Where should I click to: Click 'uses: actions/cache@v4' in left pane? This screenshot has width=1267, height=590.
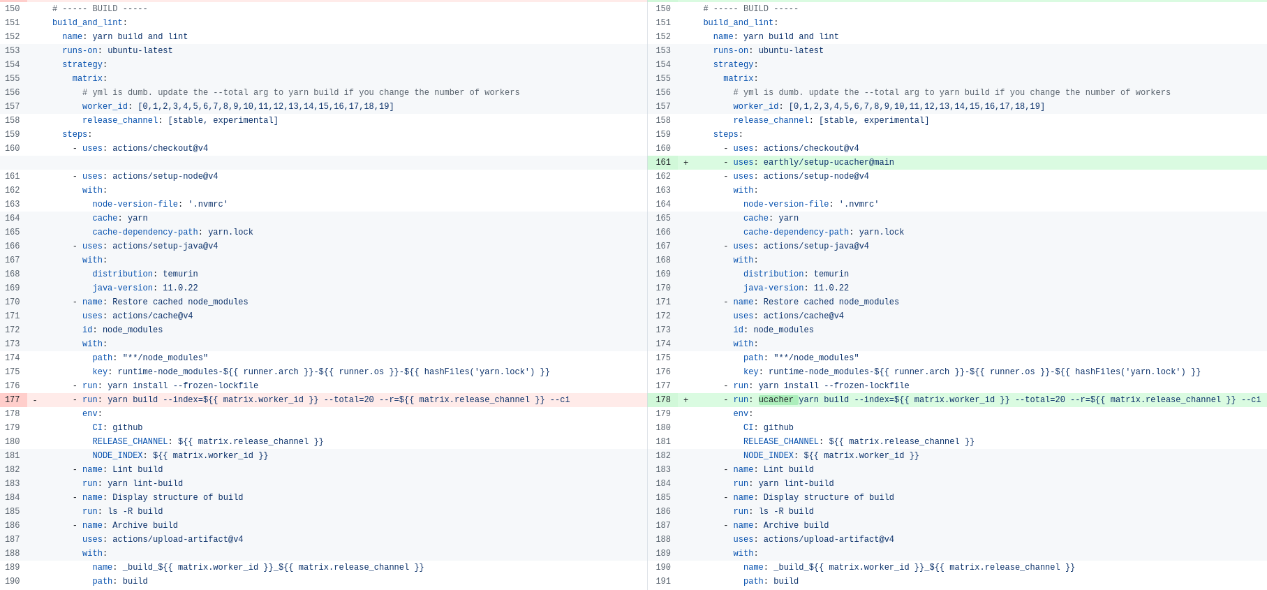(138, 316)
